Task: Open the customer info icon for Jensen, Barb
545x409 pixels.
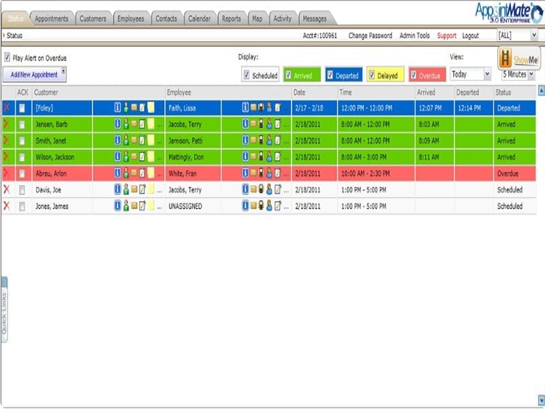Action: 117,124
